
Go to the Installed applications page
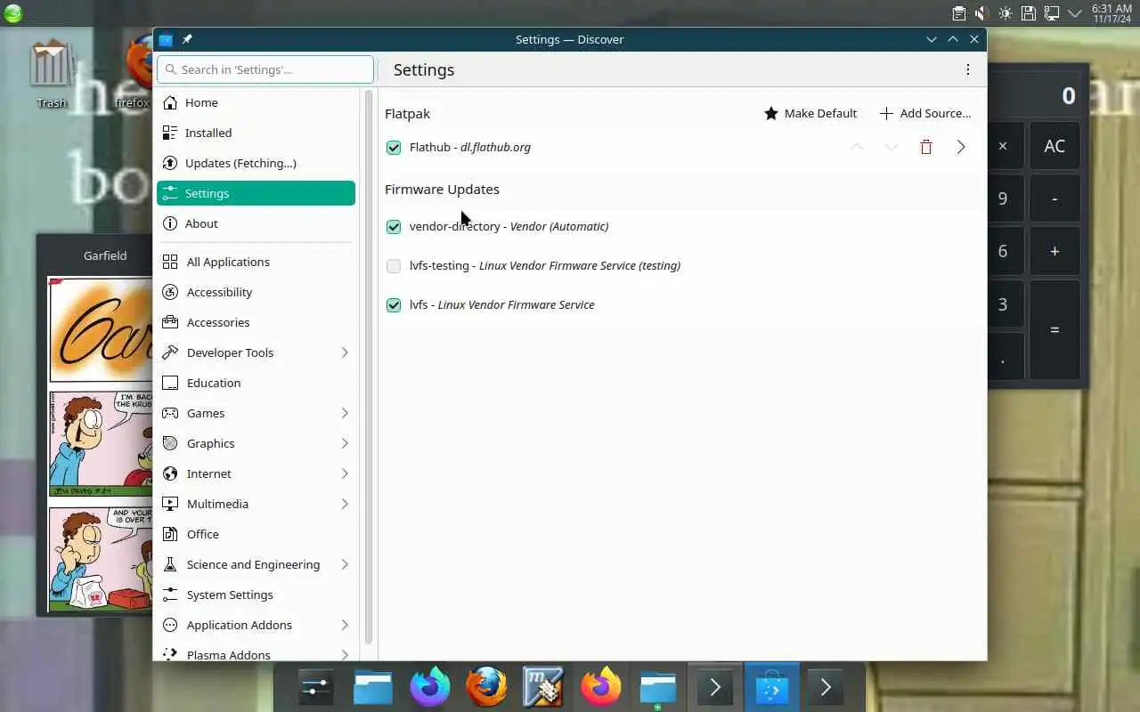(256, 133)
